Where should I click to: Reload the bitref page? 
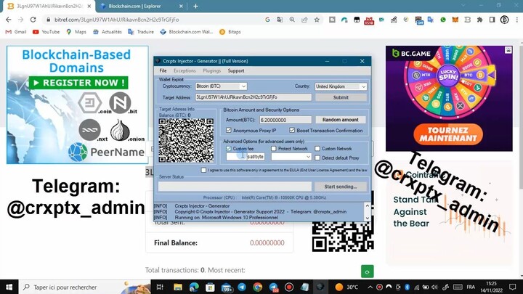[33, 20]
